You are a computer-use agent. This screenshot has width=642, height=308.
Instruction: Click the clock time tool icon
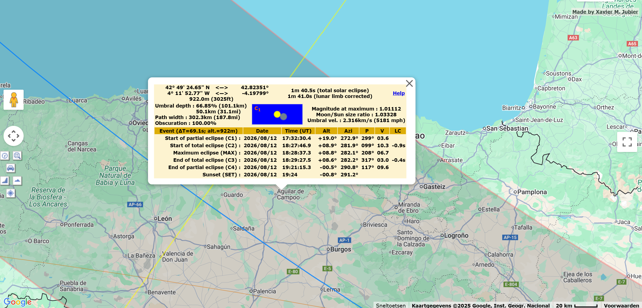(x=5, y=156)
